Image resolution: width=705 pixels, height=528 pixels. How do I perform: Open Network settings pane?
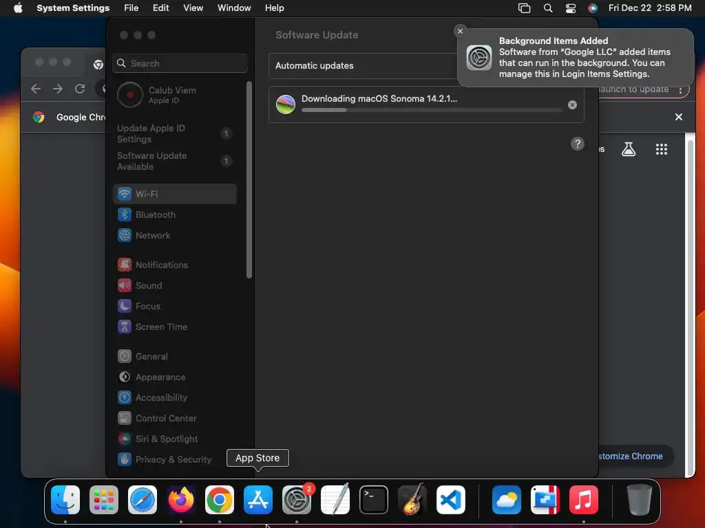[x=175, y=235]
